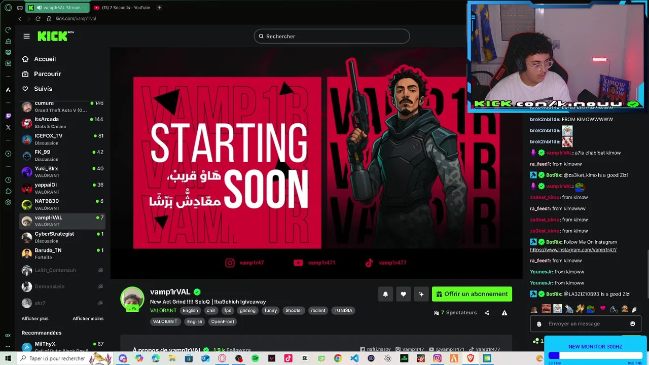649x365 pixels.
Task: Select the TUNISIA tag
Action: 343,310
